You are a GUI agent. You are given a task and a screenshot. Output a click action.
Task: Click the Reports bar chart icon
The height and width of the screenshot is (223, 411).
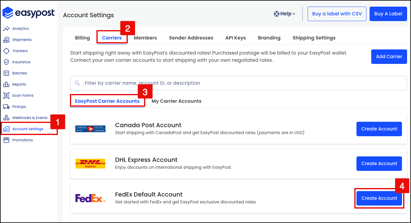coord(6,84)
